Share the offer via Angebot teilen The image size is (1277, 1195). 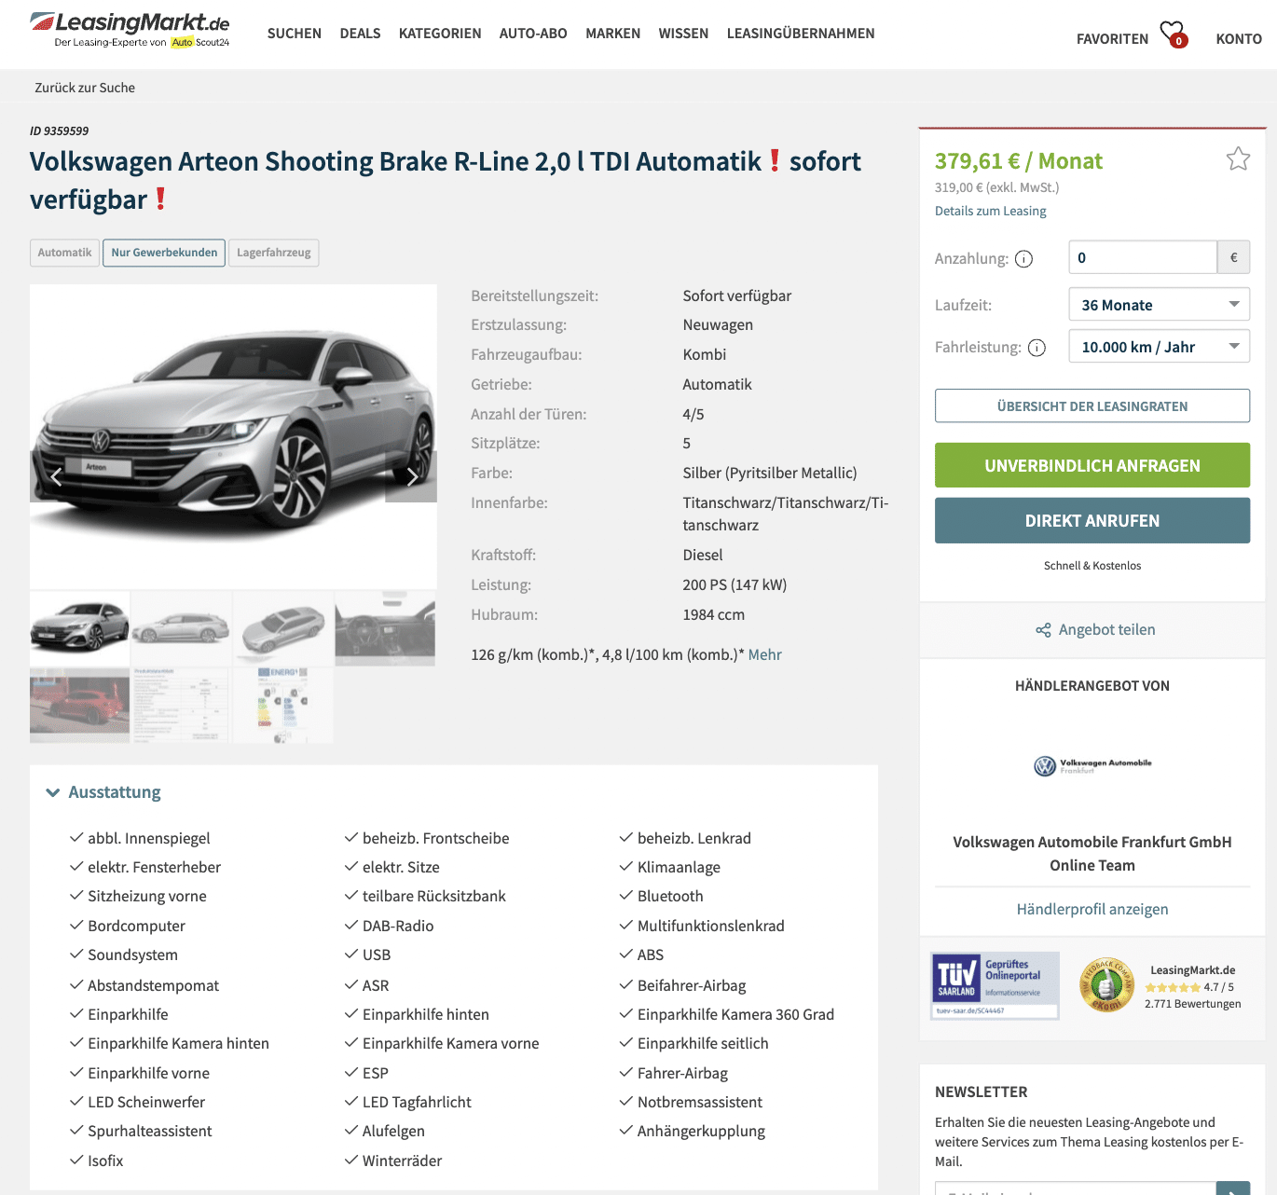[1095, 630]
